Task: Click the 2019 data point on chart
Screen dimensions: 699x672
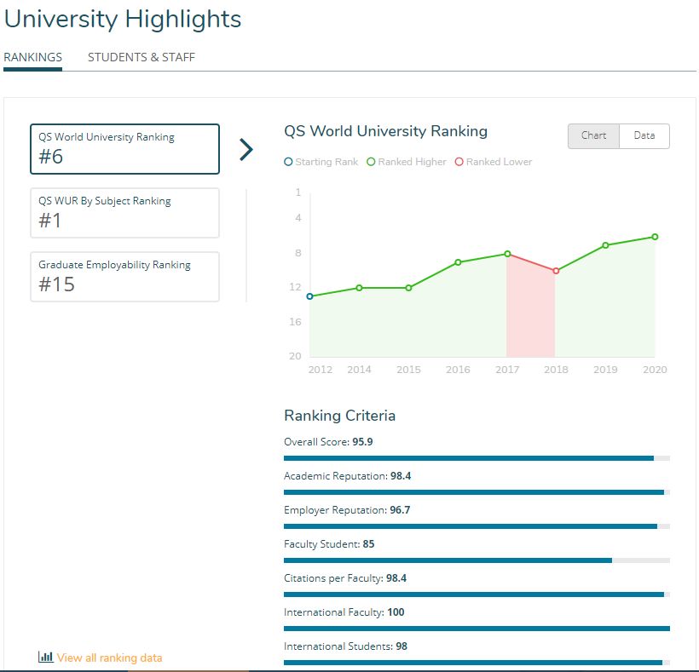Action: click(x=605, y=245)
